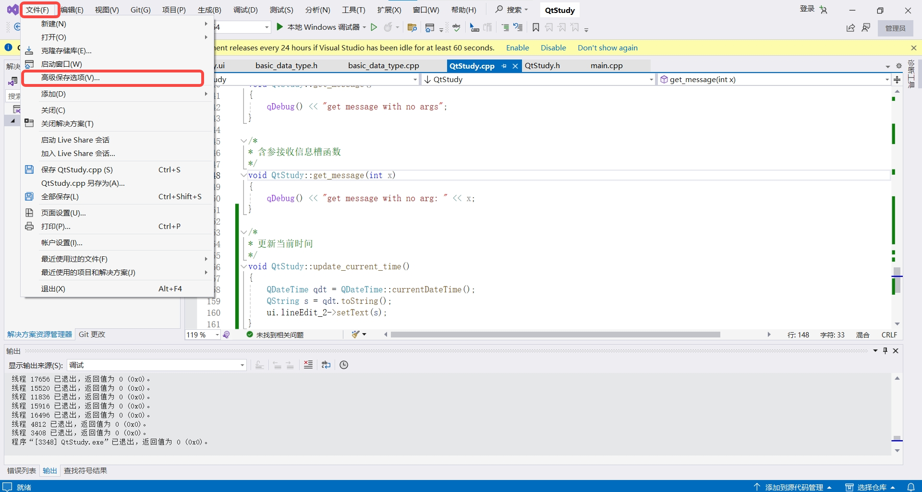
Task: Toggle a bookmark with the bookmark icon
Action: click(x=536, y=27)
